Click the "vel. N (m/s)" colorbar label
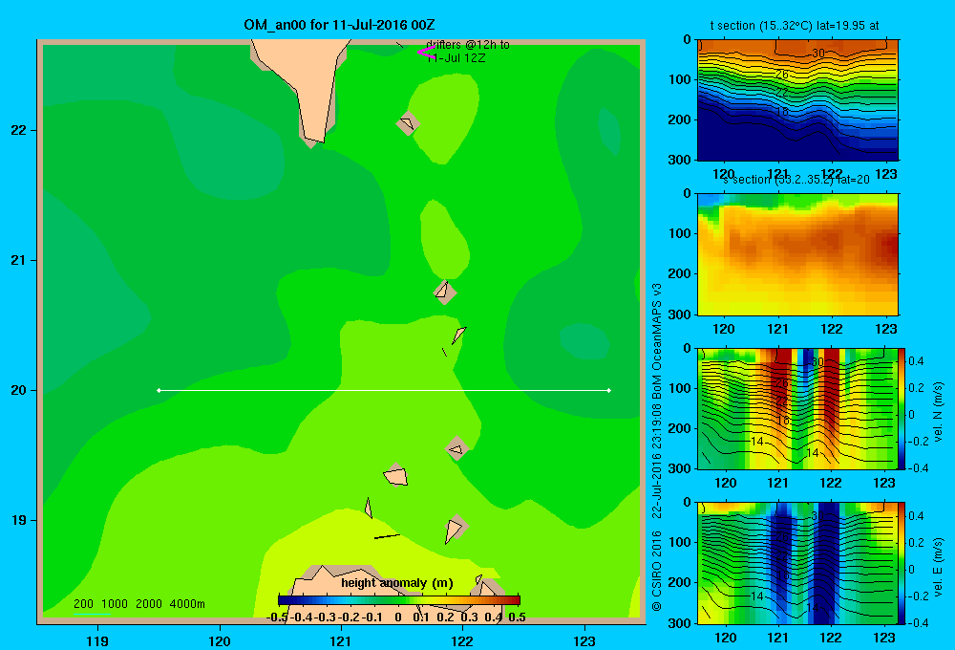The image size is (955, 650). (x=939, y=412)
